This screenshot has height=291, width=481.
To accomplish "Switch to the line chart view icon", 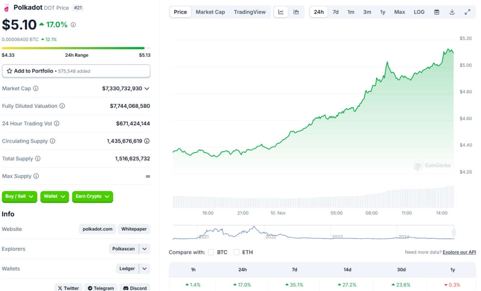I will click(x=281, y=12).
